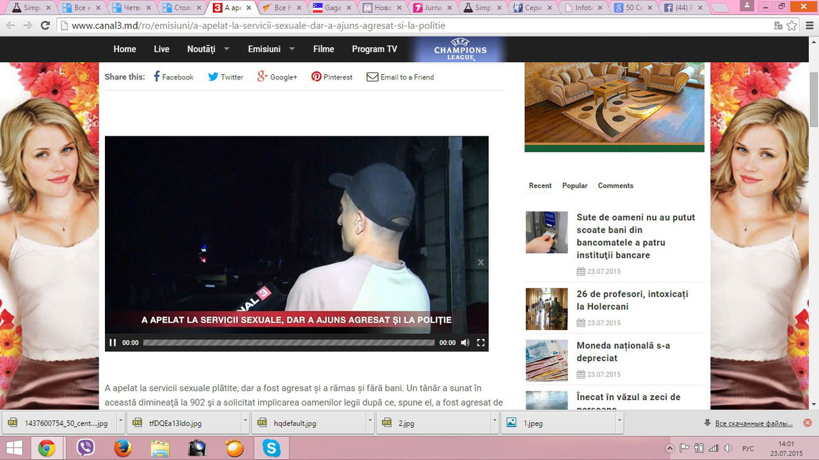Screen dimensions: 819x460
Task: Open File Explorer from the taskbar
Action: coord(159,448)
